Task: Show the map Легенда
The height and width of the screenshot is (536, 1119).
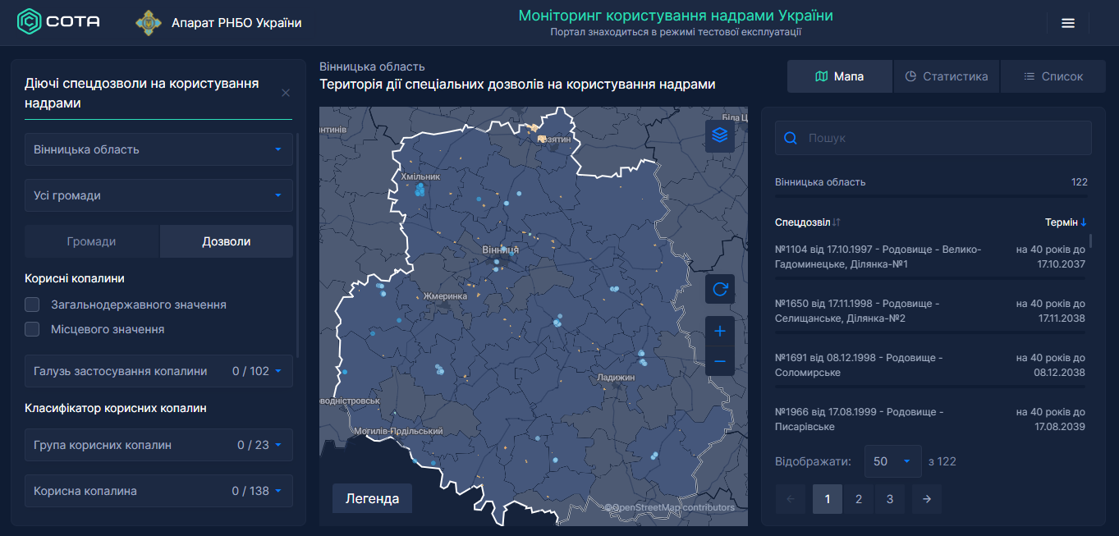Action: coord(372,498)
